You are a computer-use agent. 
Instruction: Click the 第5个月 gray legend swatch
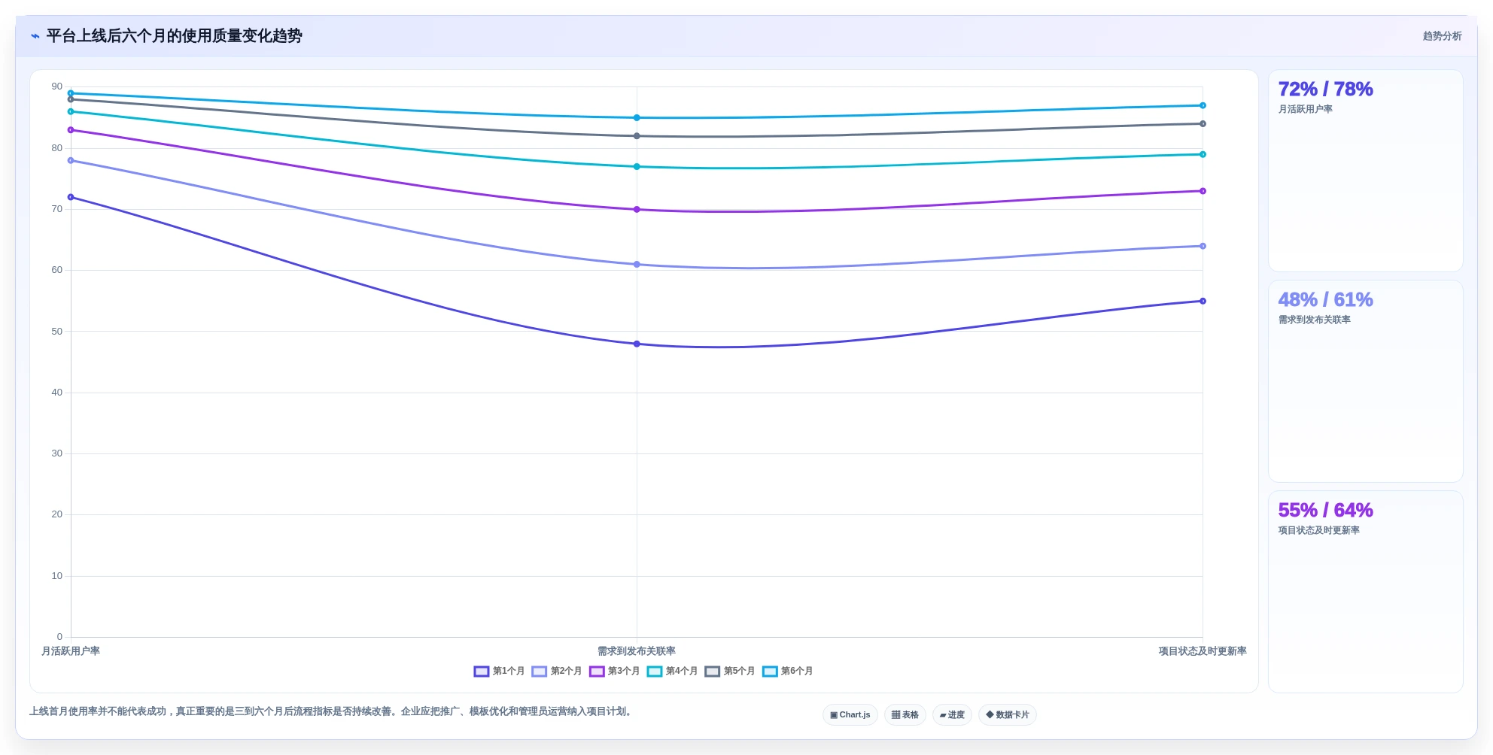pyautogui.click(x=713, y=672)
